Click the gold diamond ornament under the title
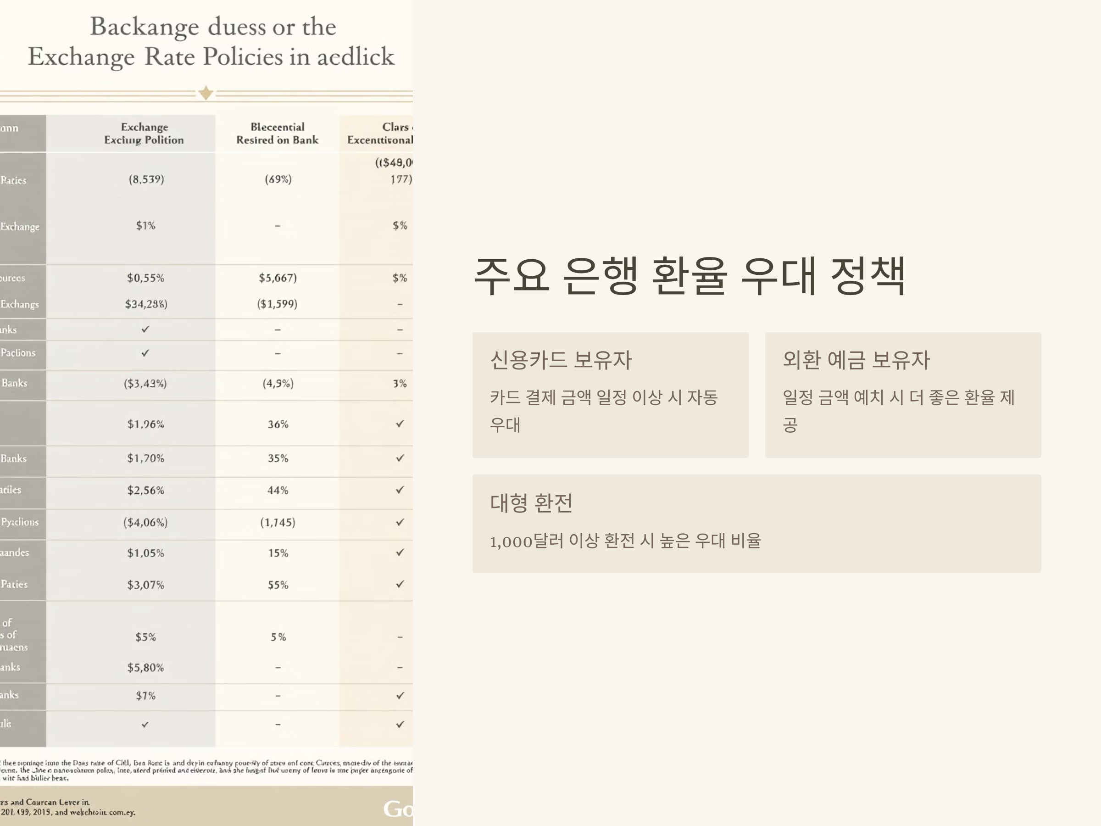 pyautogui.click(x=206, y=93)
